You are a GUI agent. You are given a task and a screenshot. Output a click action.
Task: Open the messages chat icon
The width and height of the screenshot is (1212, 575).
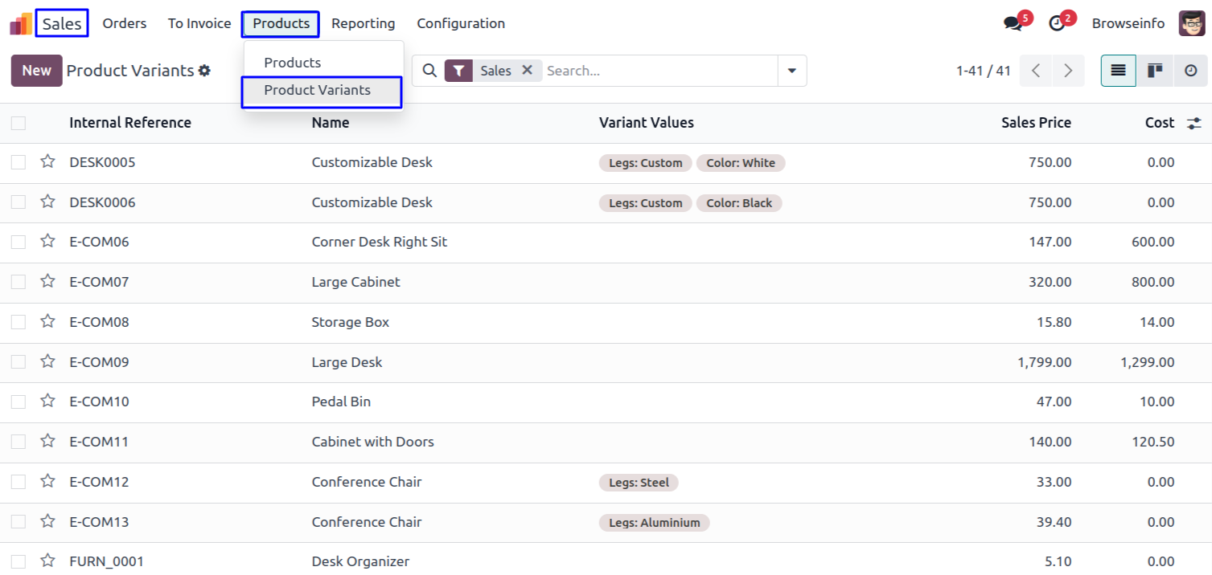pyautogui.click(x=1013, y=24)
